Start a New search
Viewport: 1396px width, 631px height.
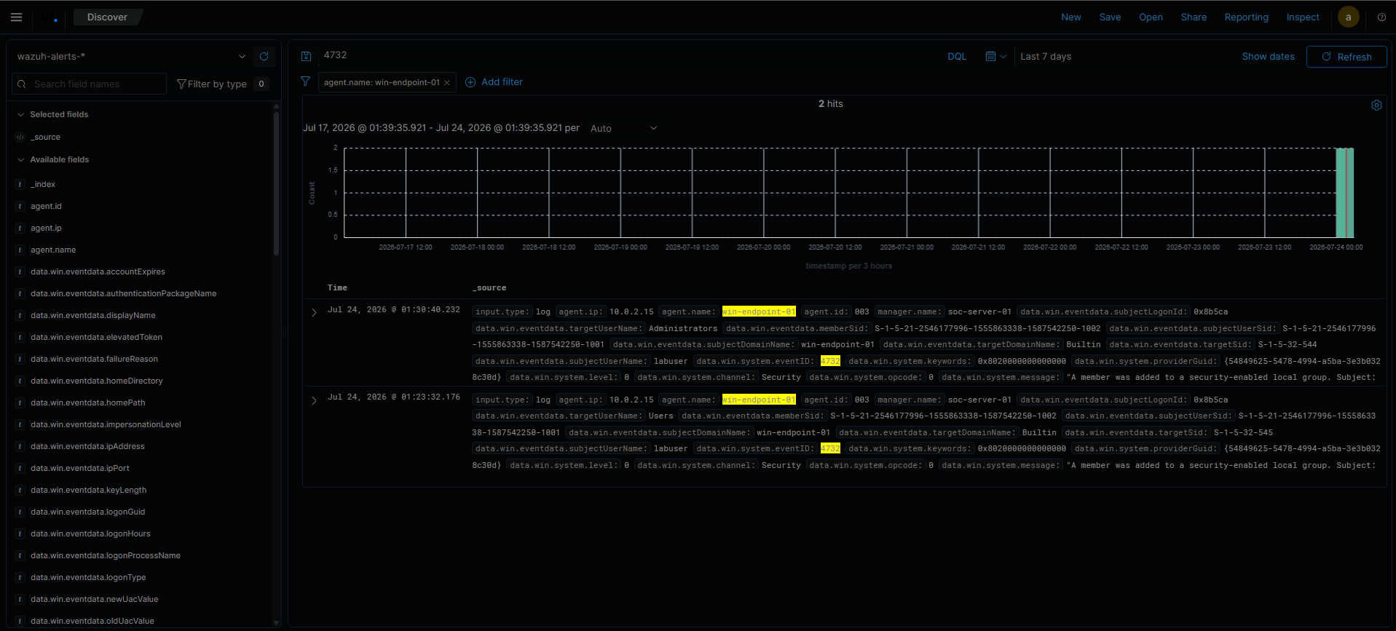click(x=1070, y=17)
